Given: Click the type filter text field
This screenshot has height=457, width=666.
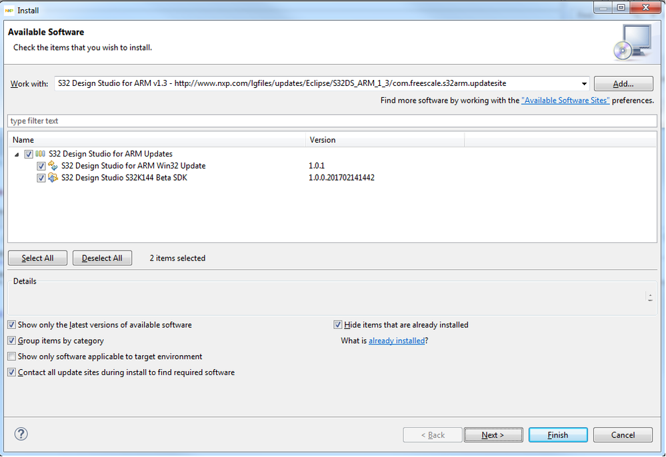Looking at the screenshot, I should pos(332,121).
